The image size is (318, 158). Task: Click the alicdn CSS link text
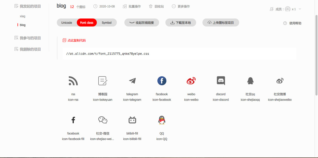[x=108, y=53]
